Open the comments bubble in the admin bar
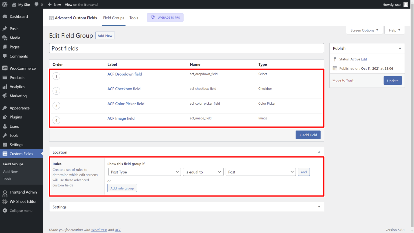 click(37, 4)
